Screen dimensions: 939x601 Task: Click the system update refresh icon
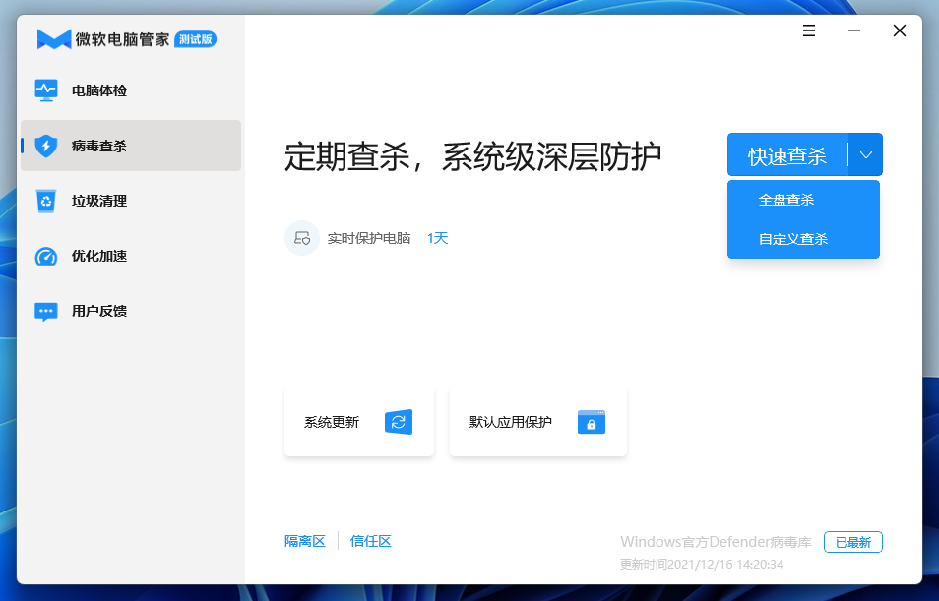tap(399, 422)
